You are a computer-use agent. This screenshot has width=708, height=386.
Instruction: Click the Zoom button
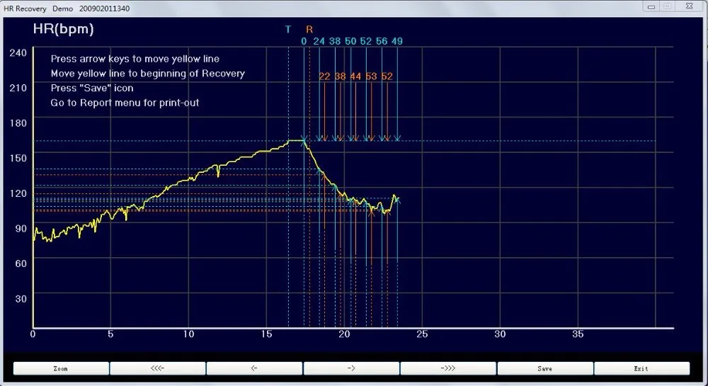pyautogui.click(x=61, y=368)
